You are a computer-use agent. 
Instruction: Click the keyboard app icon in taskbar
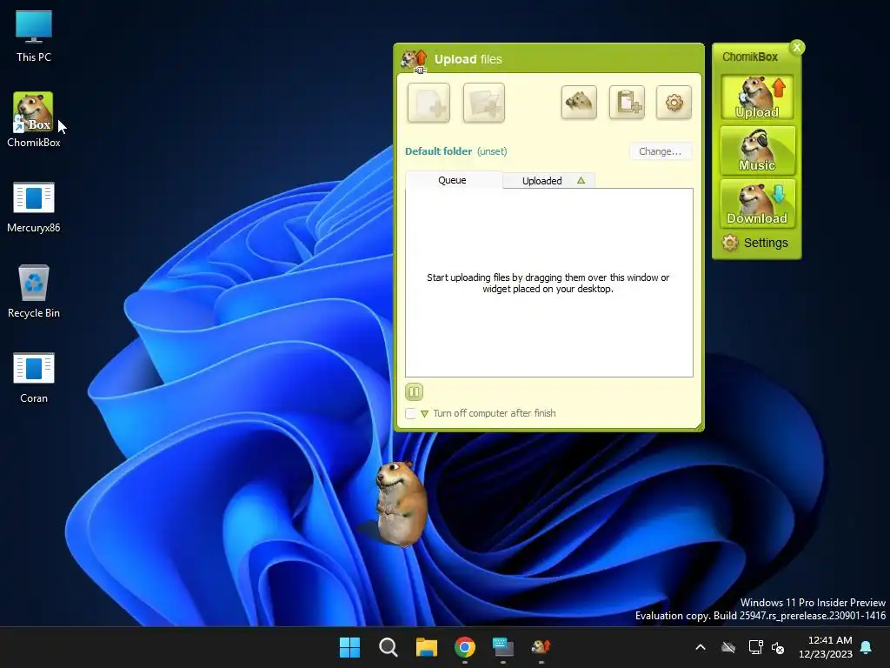coord(503,647)
